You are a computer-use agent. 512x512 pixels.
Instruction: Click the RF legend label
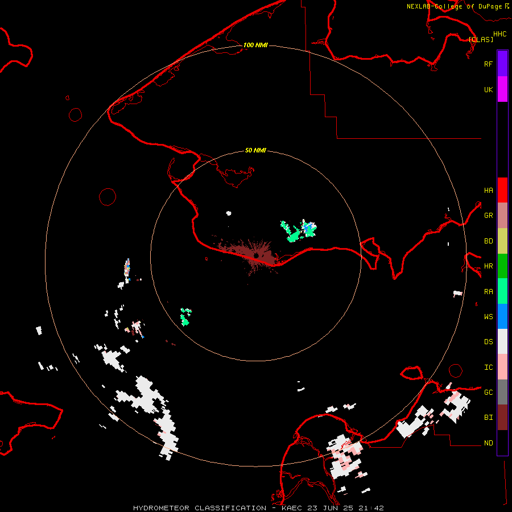tap(488, 64)
